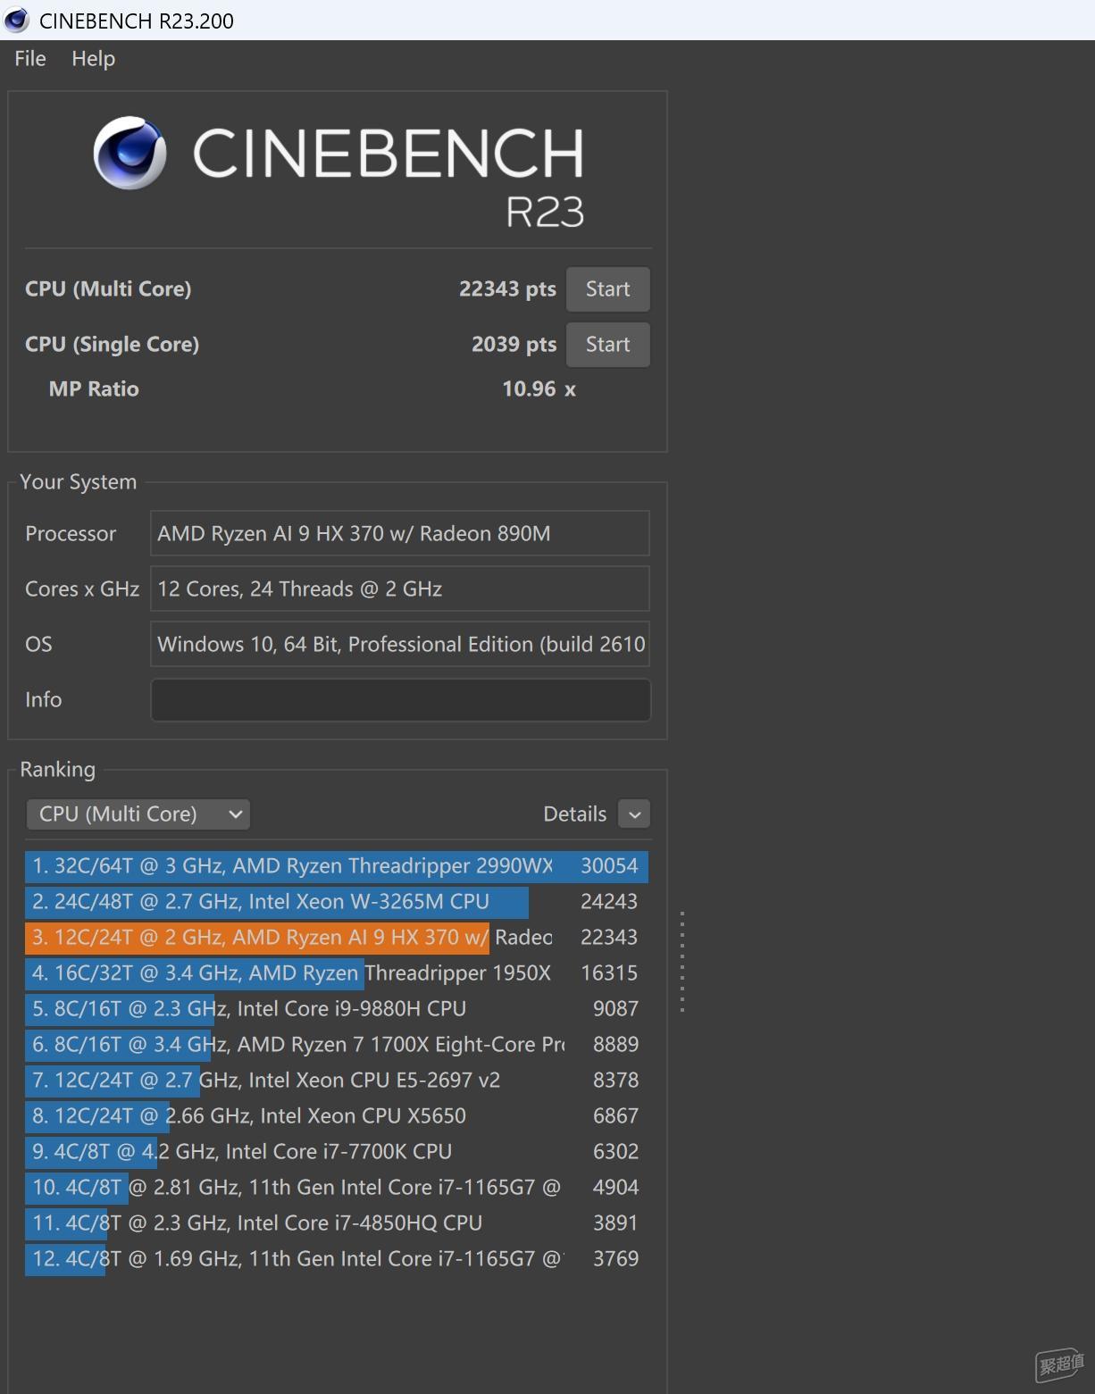This screenshot has height=1394, width=1095.
Task: Select ranking row 1 Threadripper 2990WX
Action: point(337,866)
